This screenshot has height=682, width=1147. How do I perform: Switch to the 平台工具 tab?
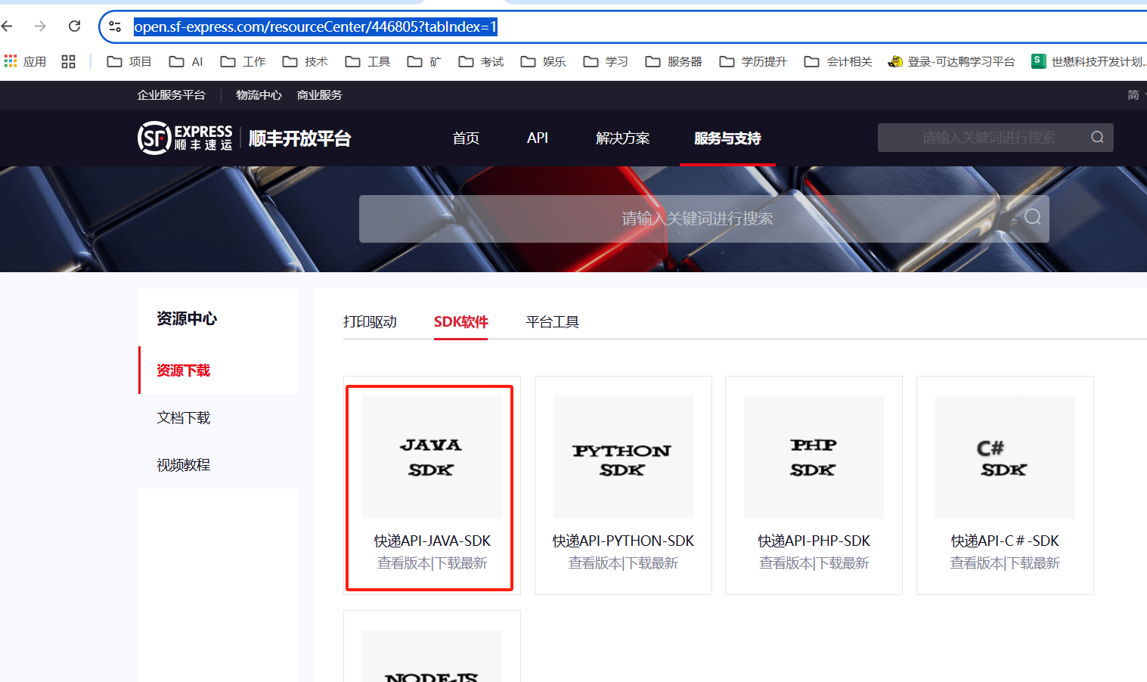pos(552,322)
